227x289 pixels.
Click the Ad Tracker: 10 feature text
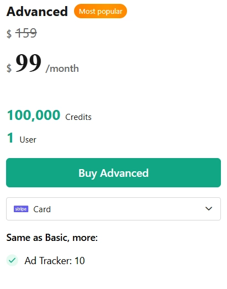(x=55, y=261)
